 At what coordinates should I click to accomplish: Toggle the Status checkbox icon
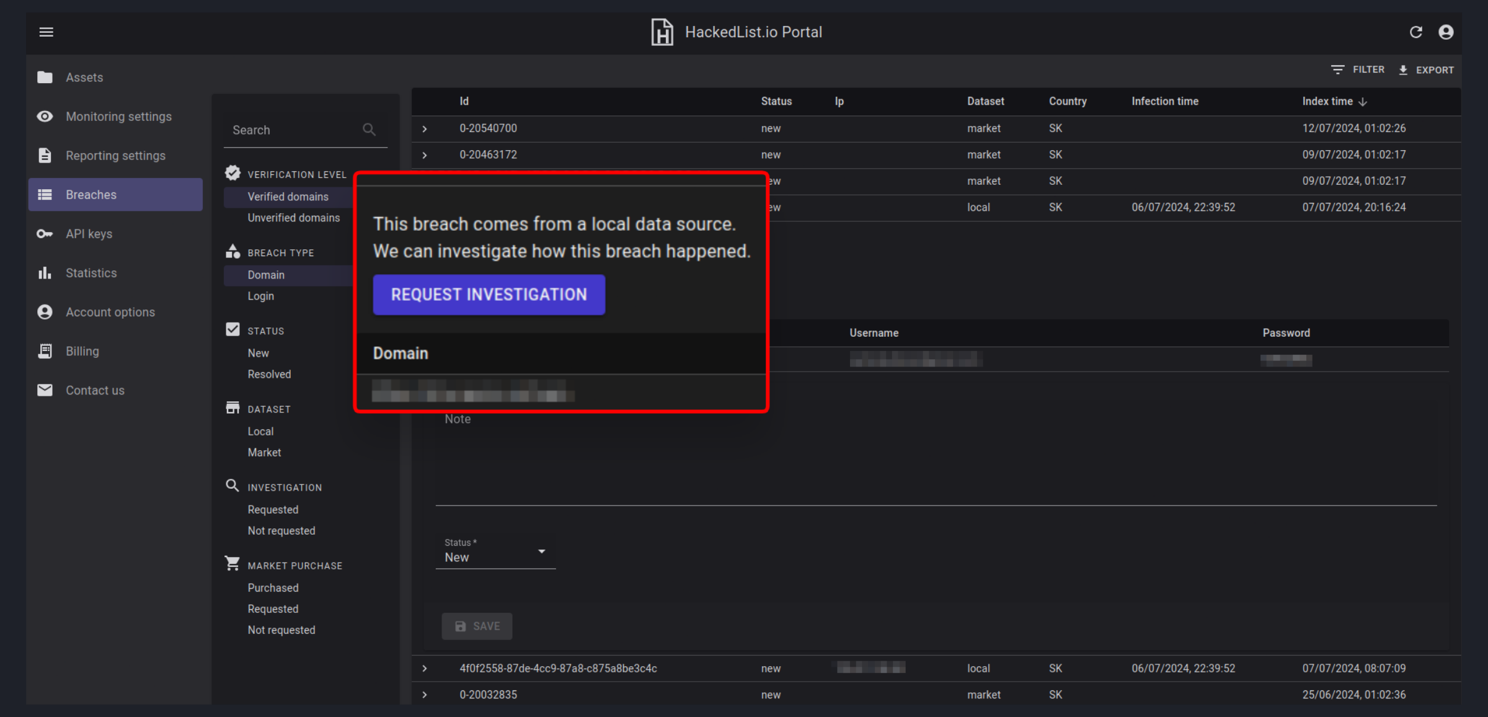(232, 329)
